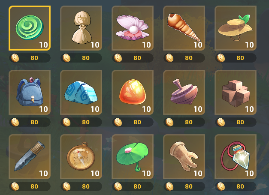Select the wooden block puzzle item

tap(236, 93)
